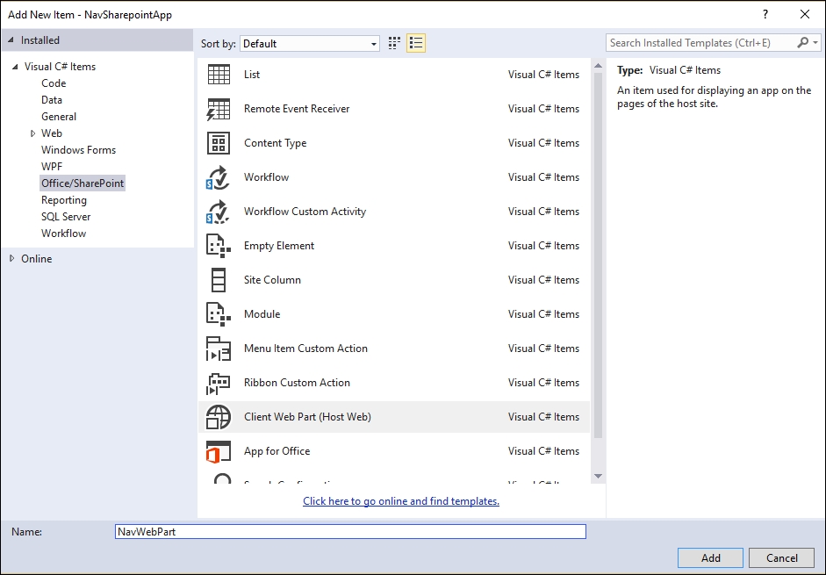Select the Client Web Part globe icon
Viewport: 826px width, 575px height.
click(x=219, y=417)
